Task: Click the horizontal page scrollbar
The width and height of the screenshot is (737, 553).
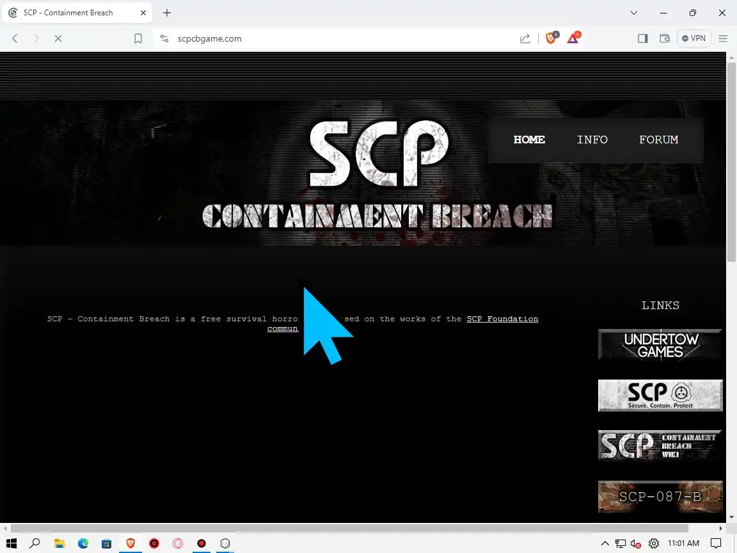Action: click(349, 529)
